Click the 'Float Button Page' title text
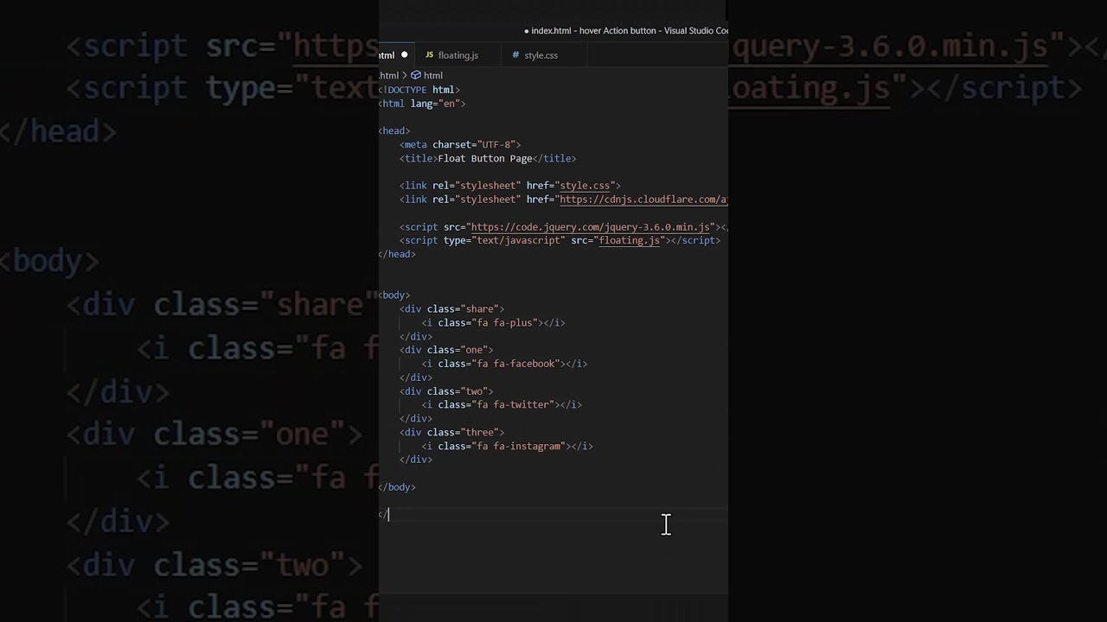Image resolution: width=1107 pixels, height=622 pixels. pyautogui.click(x=485, y=159)
